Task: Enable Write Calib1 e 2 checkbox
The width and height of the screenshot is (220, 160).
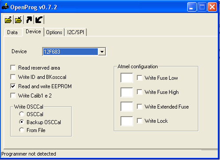Action: pyautogui.click(x=13, y=96)
